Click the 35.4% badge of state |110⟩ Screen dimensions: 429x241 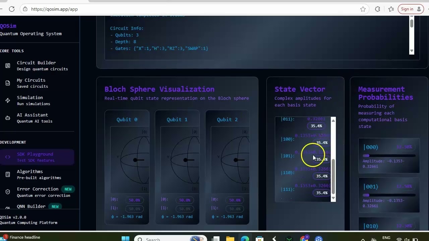(x=322, y=176)
